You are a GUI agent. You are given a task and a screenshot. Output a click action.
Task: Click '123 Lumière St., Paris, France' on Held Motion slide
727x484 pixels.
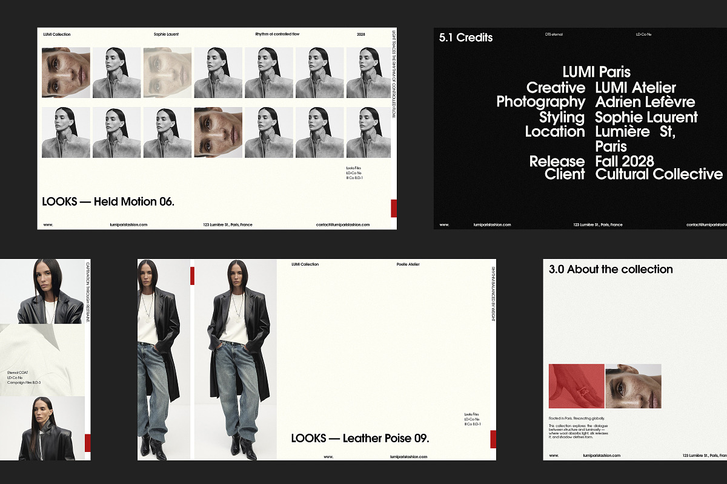[x=228, y=224]
